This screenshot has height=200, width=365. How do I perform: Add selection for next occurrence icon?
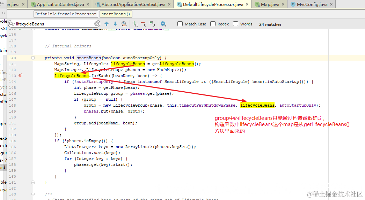point(135,24)
